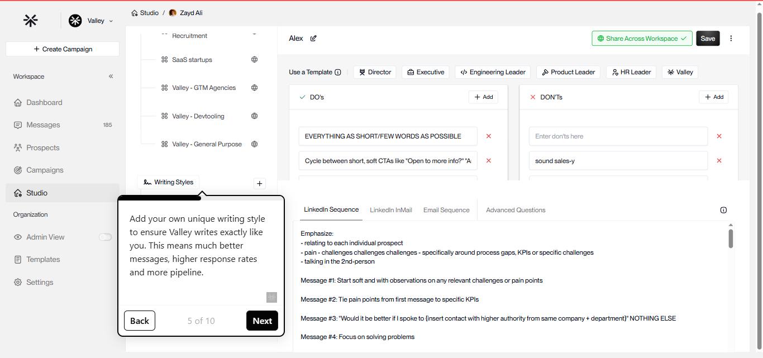Screen dimensions: 763x358
Task: Open the Valley workspace dropdown
Action: click(91, 20)
